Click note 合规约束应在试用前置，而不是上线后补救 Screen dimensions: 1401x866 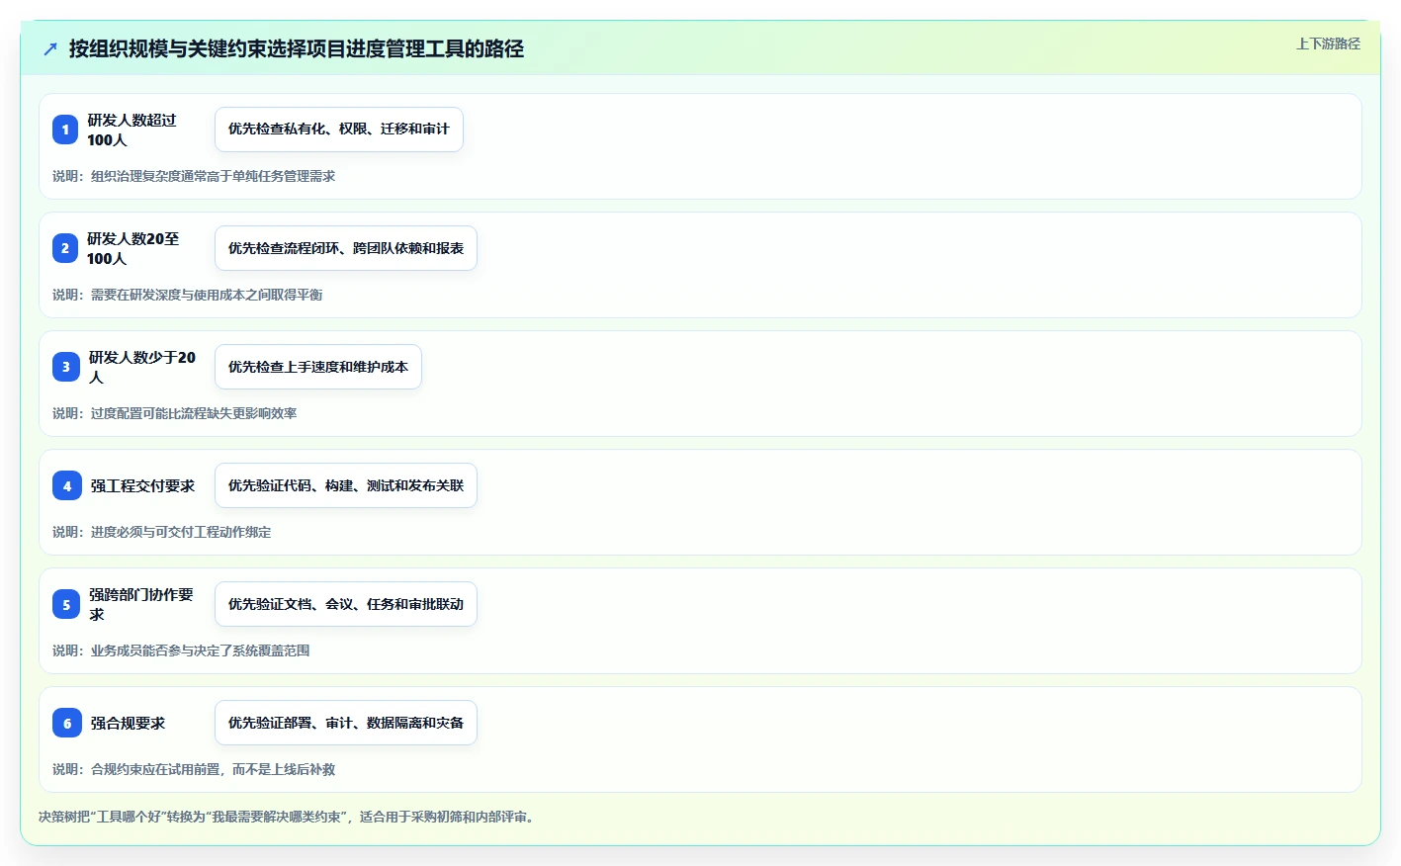point(194,769)
